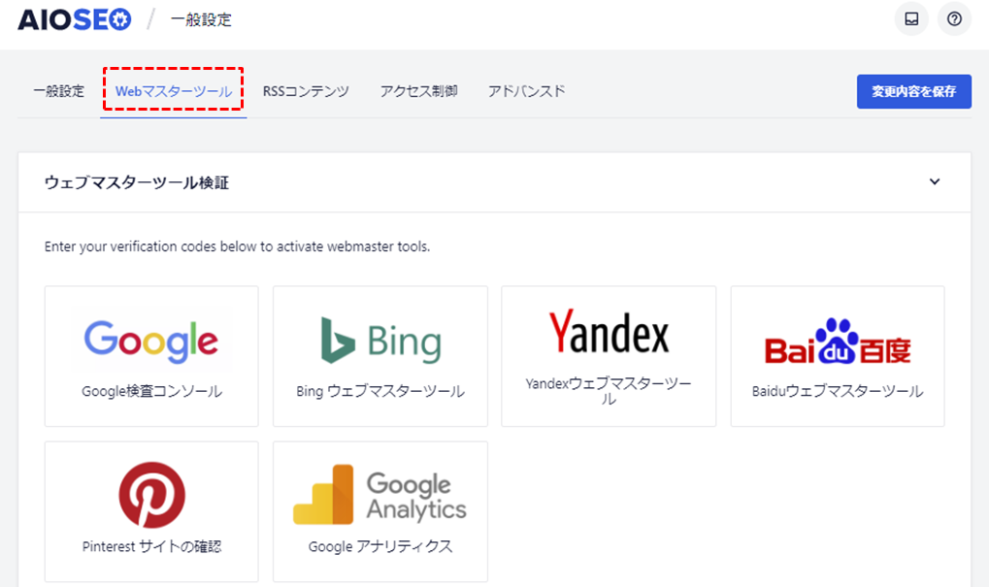Click the 'Enter your verification codes' text
This screenshot has width=989, height=587.
coord(237,246)
